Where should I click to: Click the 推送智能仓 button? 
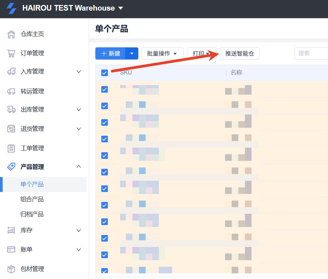(x=240, y=54)
